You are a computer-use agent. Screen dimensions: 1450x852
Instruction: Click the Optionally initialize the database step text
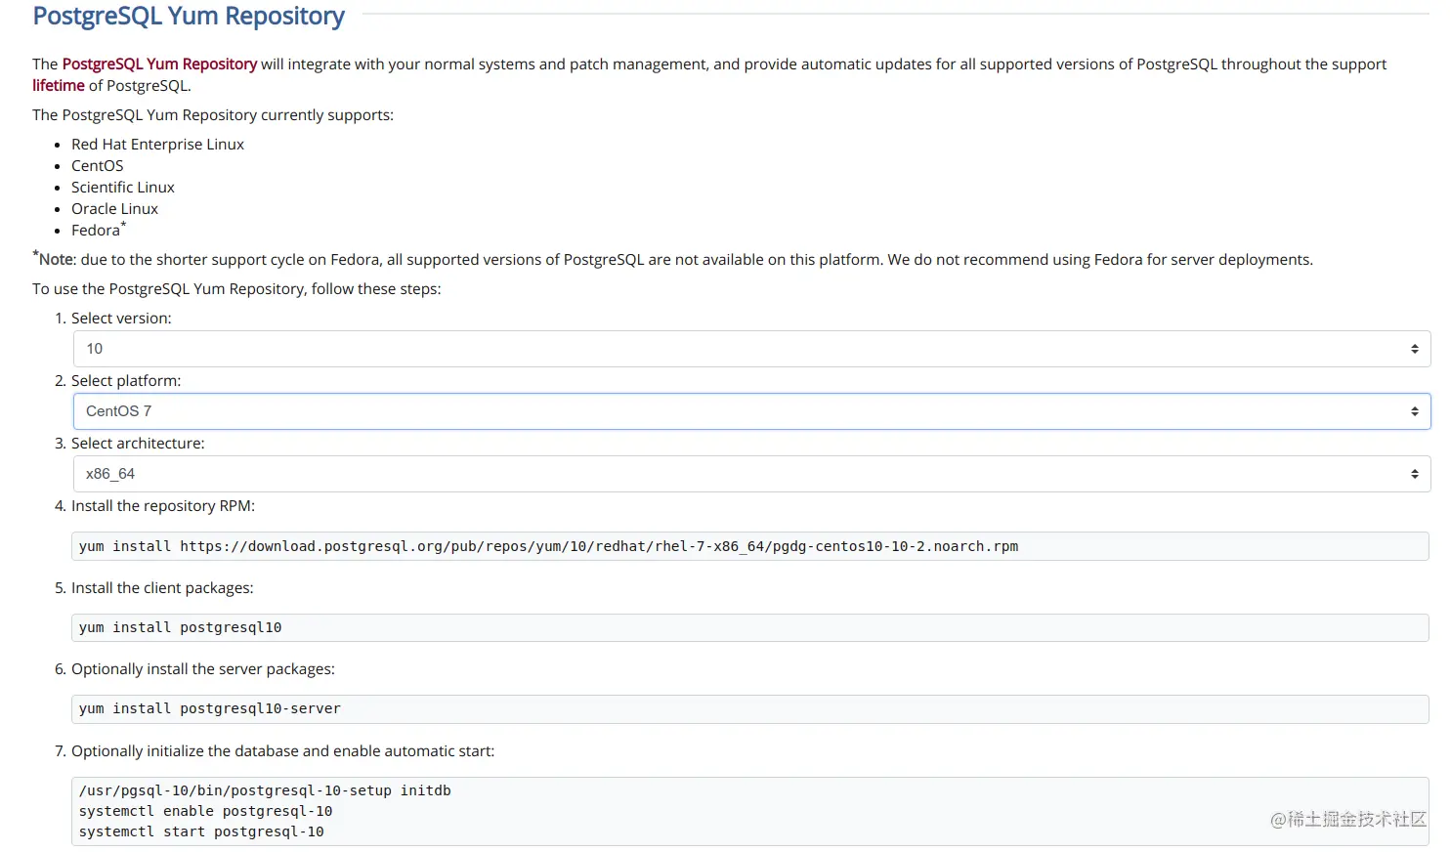(x=283, y=751)
